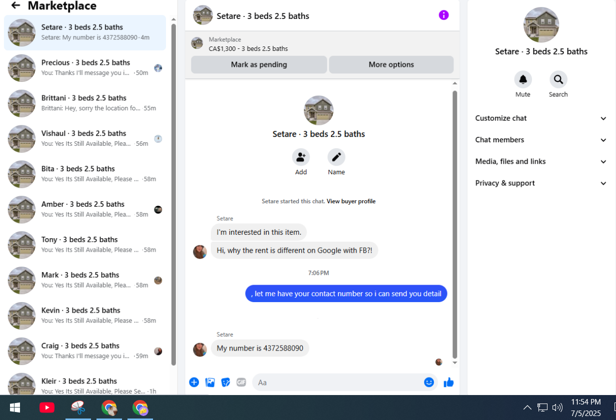
Task: Choose a sticker icon
Action: point(225,382)
